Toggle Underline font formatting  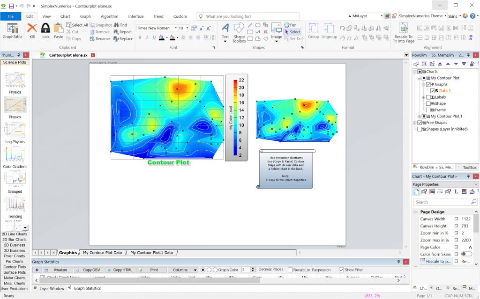click(x=154, y=37)
